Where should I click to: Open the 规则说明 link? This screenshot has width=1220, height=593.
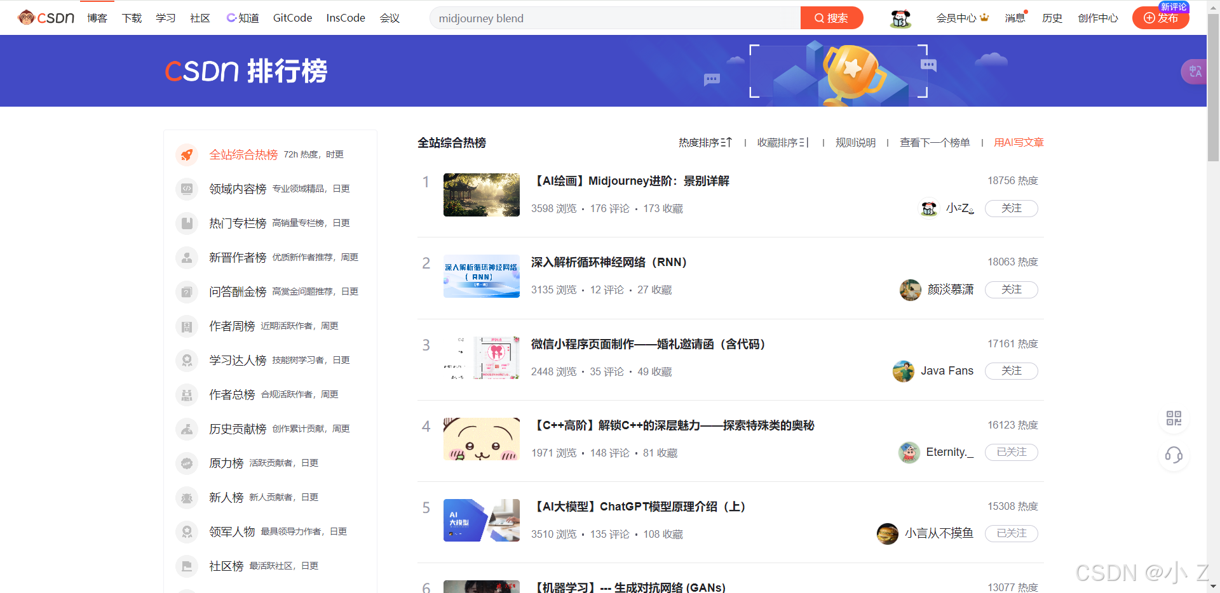[855, 143]
